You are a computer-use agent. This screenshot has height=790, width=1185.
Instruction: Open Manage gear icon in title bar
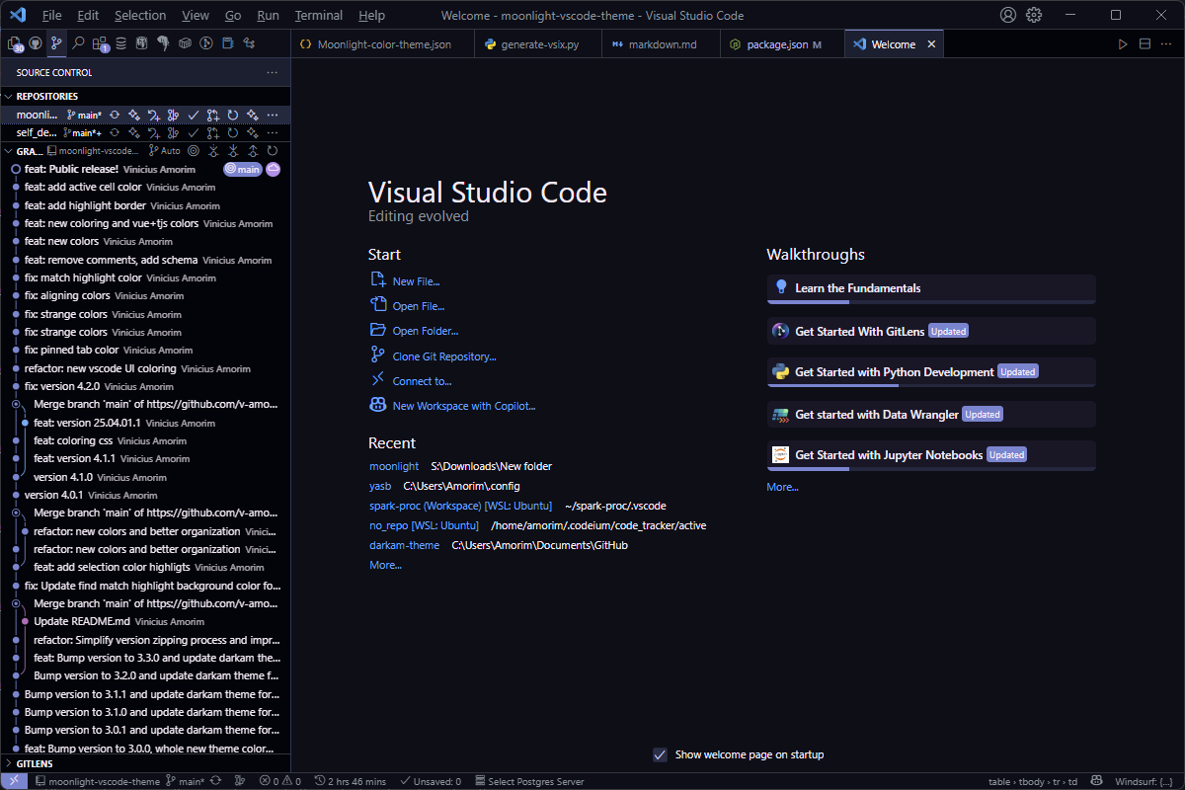tap(1034, 15)
